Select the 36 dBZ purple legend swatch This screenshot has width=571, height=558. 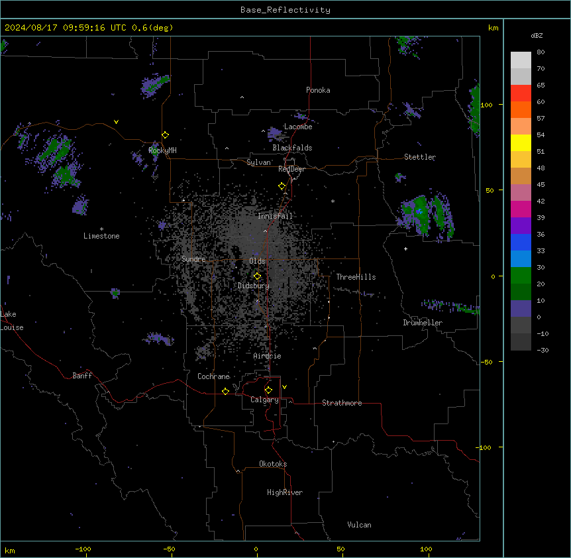(521, 225)
